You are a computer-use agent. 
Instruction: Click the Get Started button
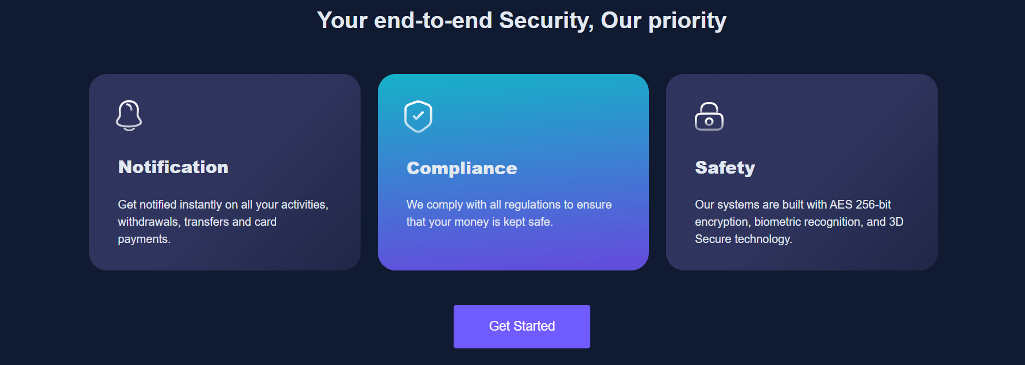tap(521, 326)
